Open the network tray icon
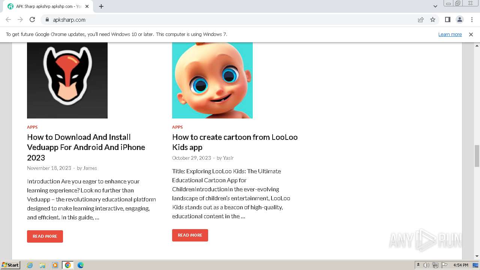Screen dimensions: 480x270 (435, 265)
